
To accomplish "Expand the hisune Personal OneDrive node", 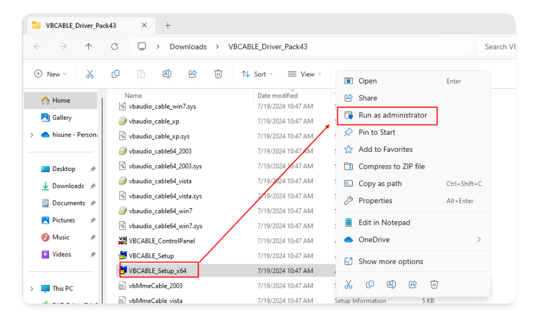I will [32, 135].
